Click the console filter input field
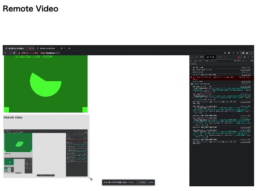Viewport: 260px width, 191px height. point(218,61)
